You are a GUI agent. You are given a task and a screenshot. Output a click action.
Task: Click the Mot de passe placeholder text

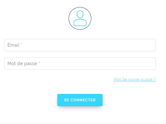tap(24, 64)
